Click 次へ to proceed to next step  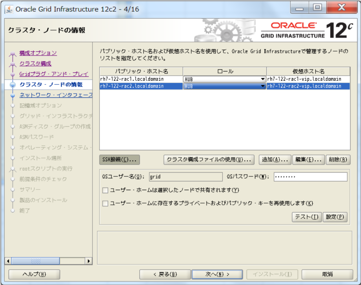point(217,274)
